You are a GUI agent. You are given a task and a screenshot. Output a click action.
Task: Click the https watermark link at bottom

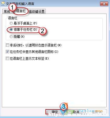click(x=78, y=115)
